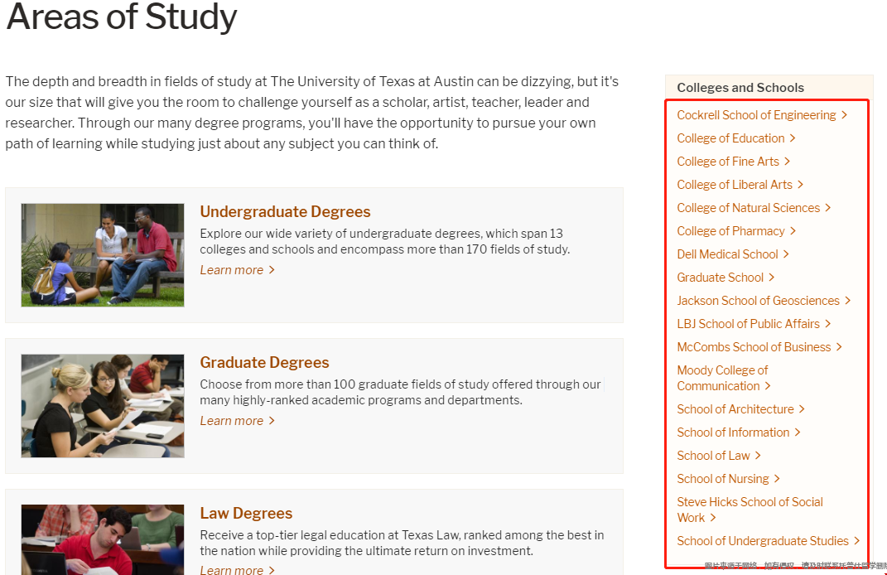This screenshot has height=575, width=887.
Task: Visit LBJ School of Public Affairs
Action: (x=754, y=324)
